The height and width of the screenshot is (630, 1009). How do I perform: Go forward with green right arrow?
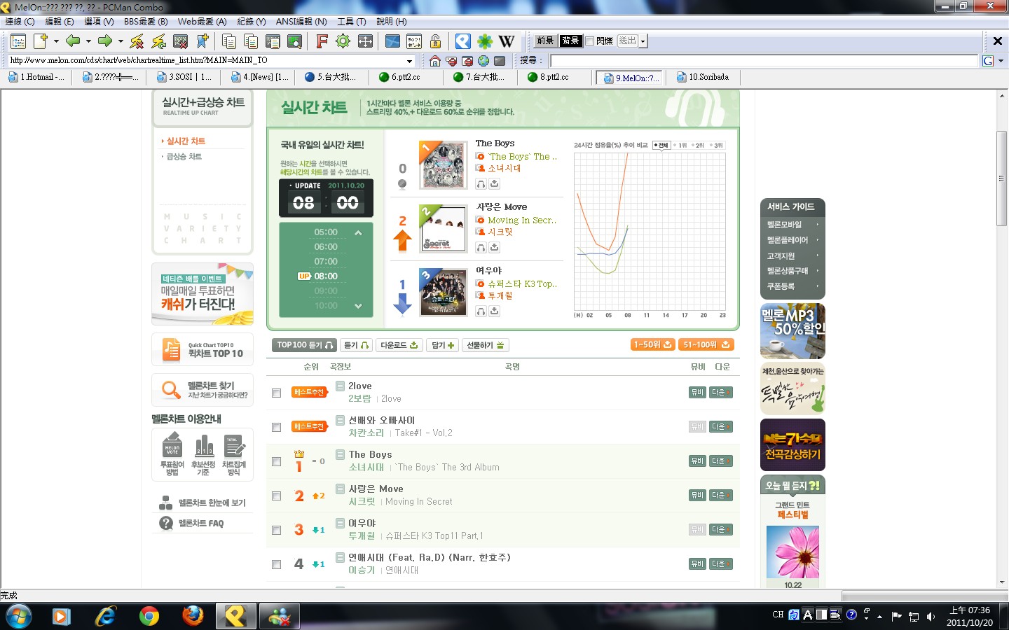[x=105, y=41]
